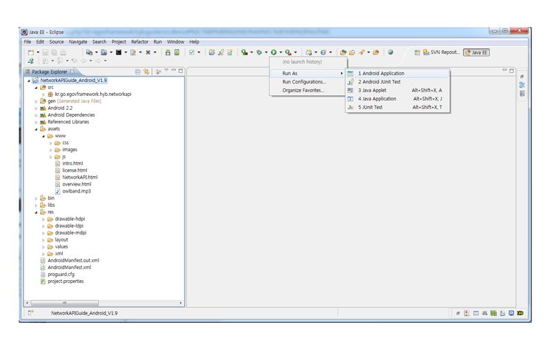Toggle Link with Editor in Package Explorer

146,72
